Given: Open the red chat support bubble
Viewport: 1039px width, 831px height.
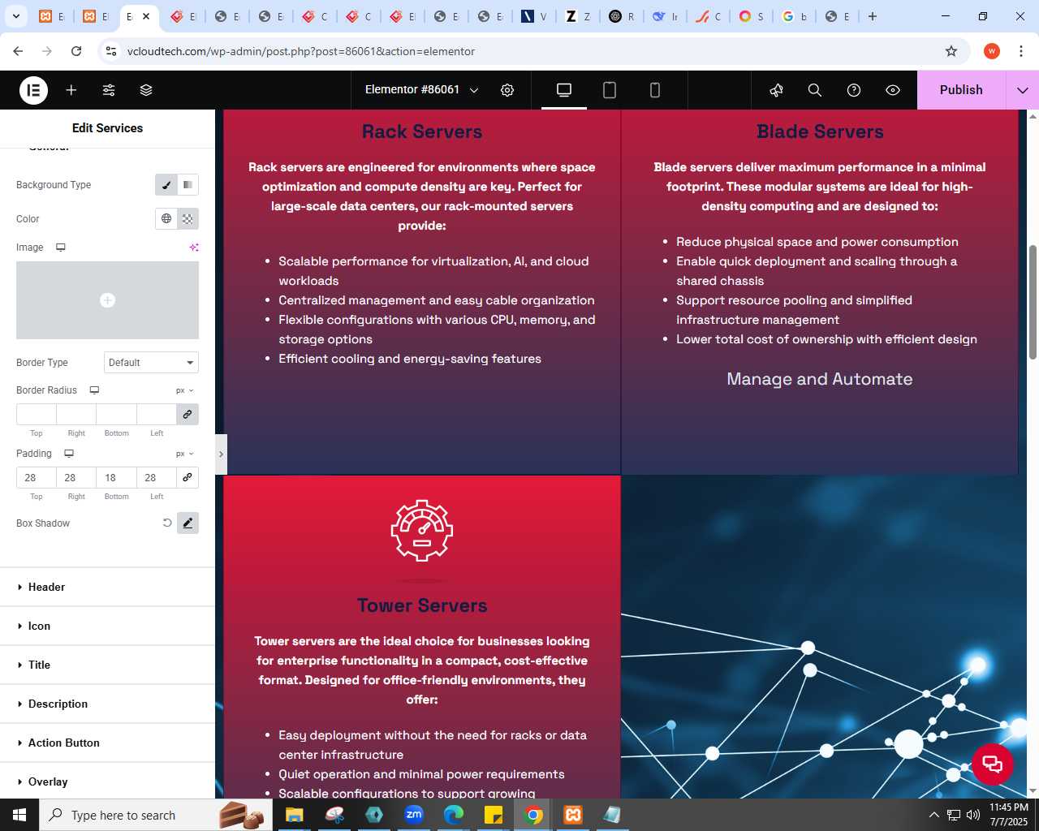Looking at the screenshot, I should pyautogui.click(x=993, y=764).
